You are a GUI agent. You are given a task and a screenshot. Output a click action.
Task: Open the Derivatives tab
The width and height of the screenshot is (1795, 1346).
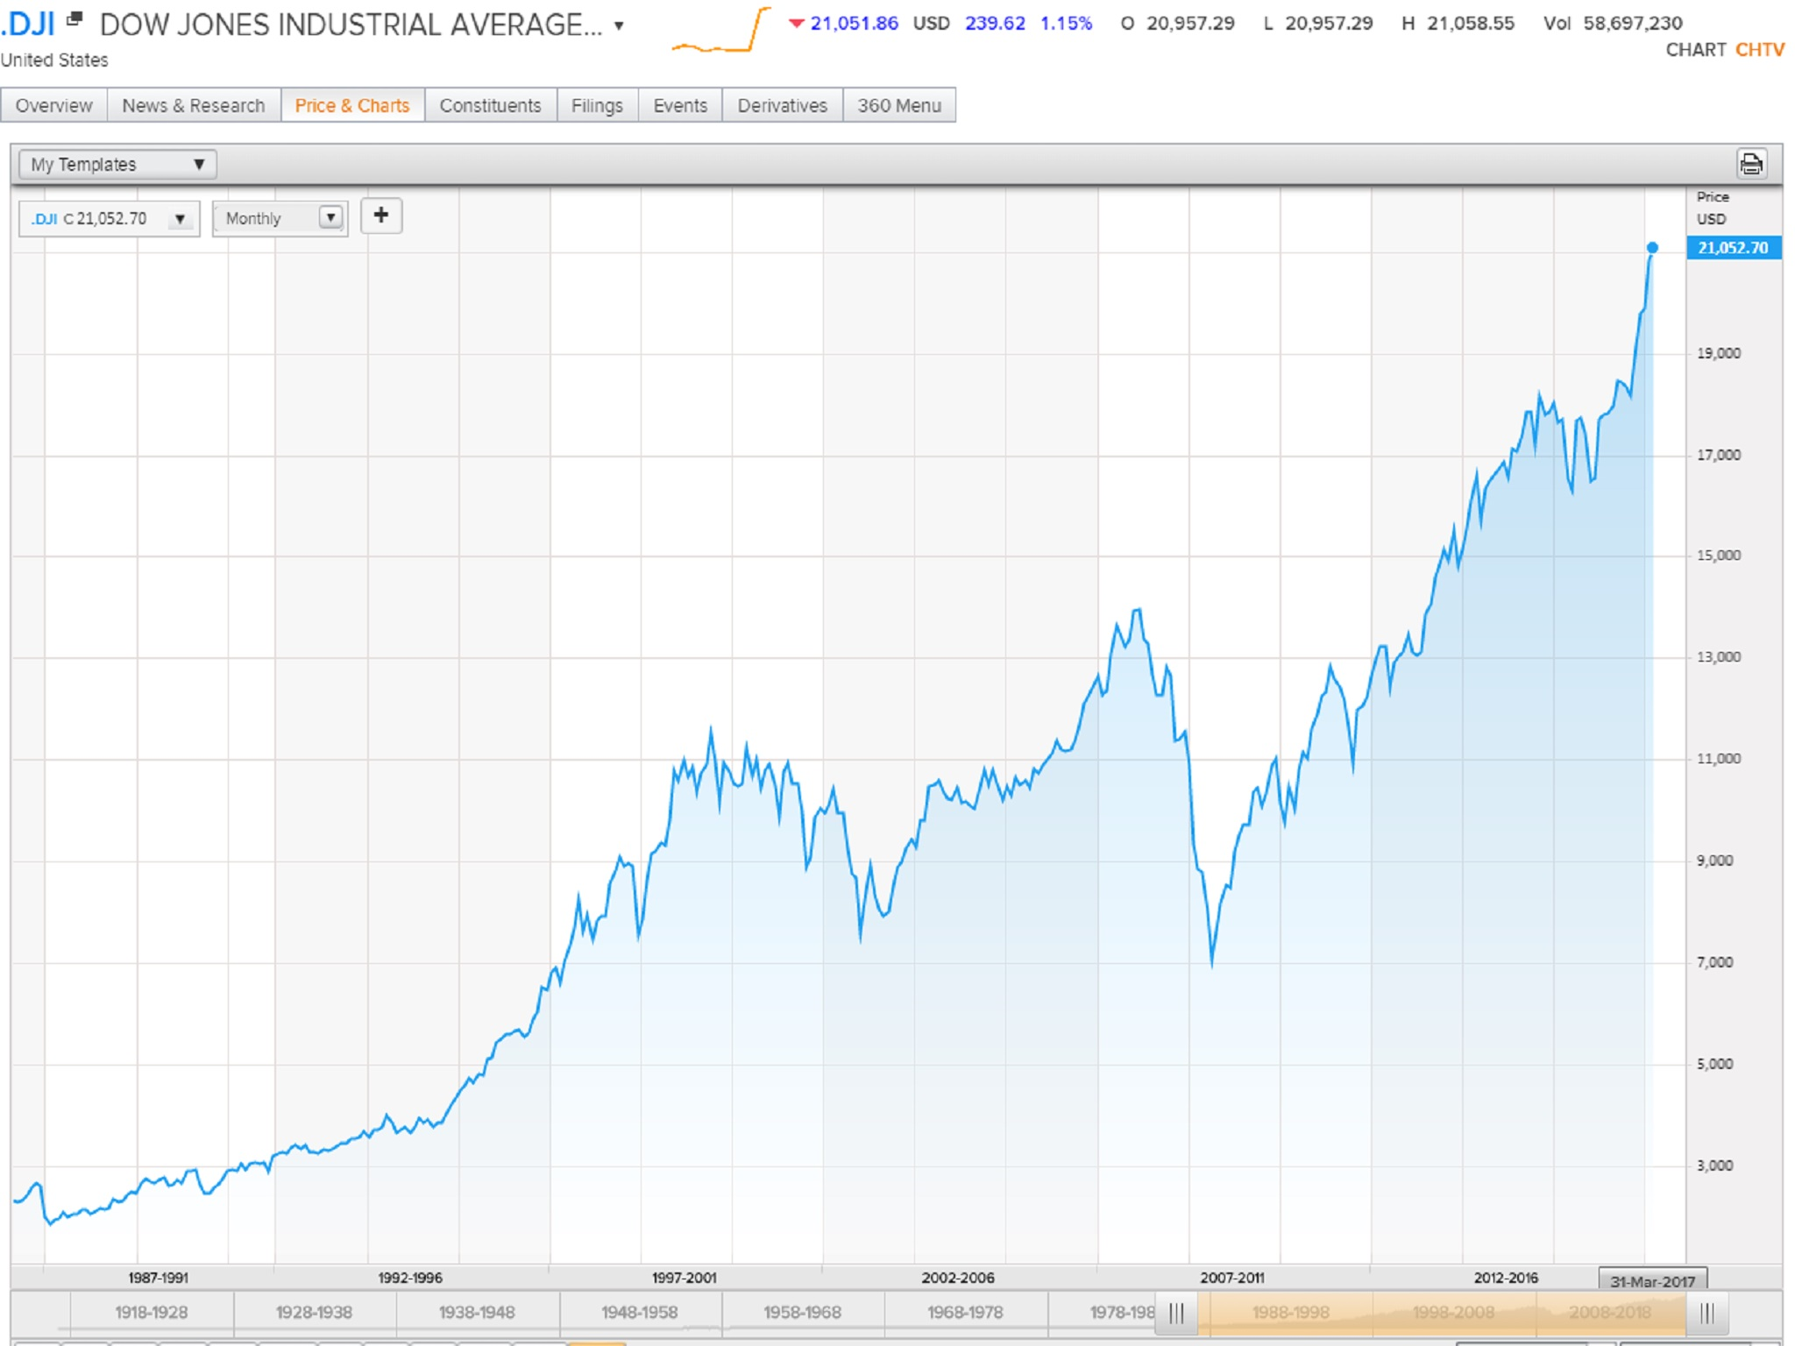click(782, 106)
